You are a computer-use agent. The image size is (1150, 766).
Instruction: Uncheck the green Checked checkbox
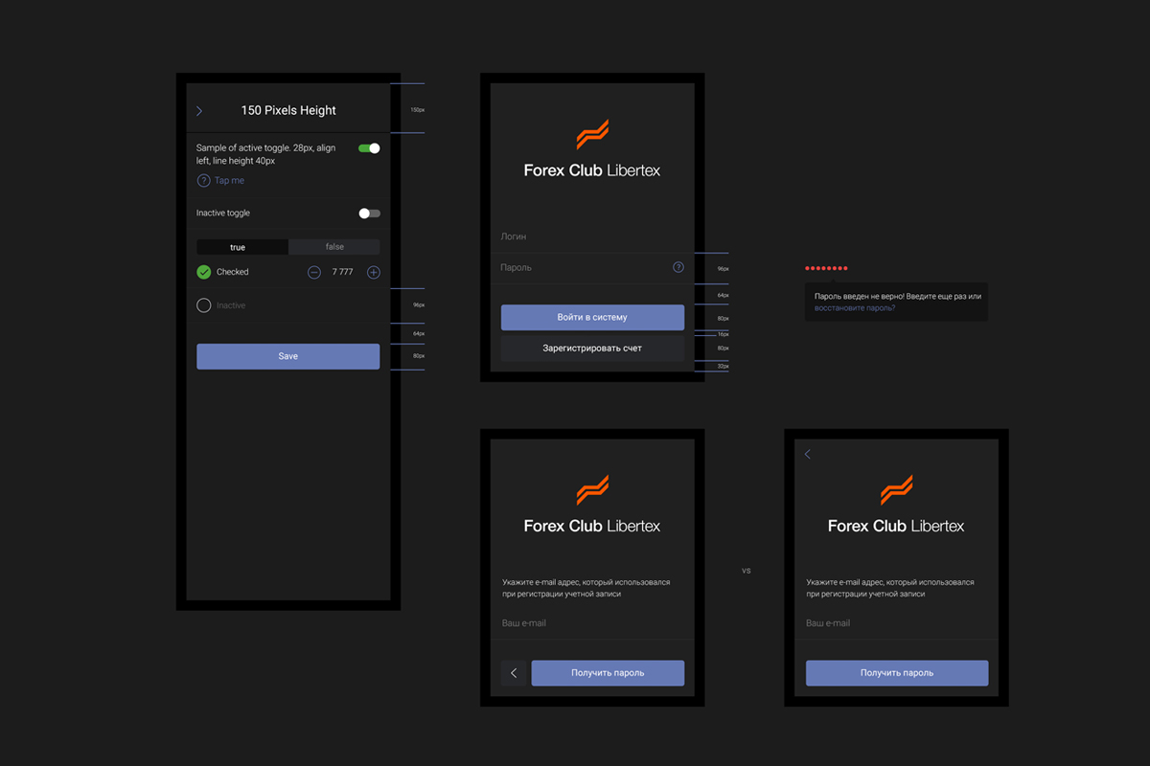tap(203, 272)
